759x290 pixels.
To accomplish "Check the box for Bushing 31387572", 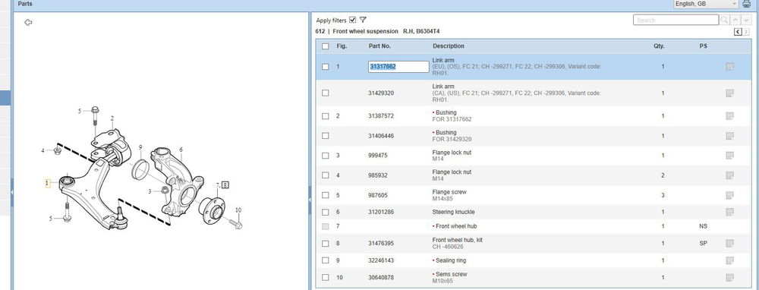I will point(326,116).
